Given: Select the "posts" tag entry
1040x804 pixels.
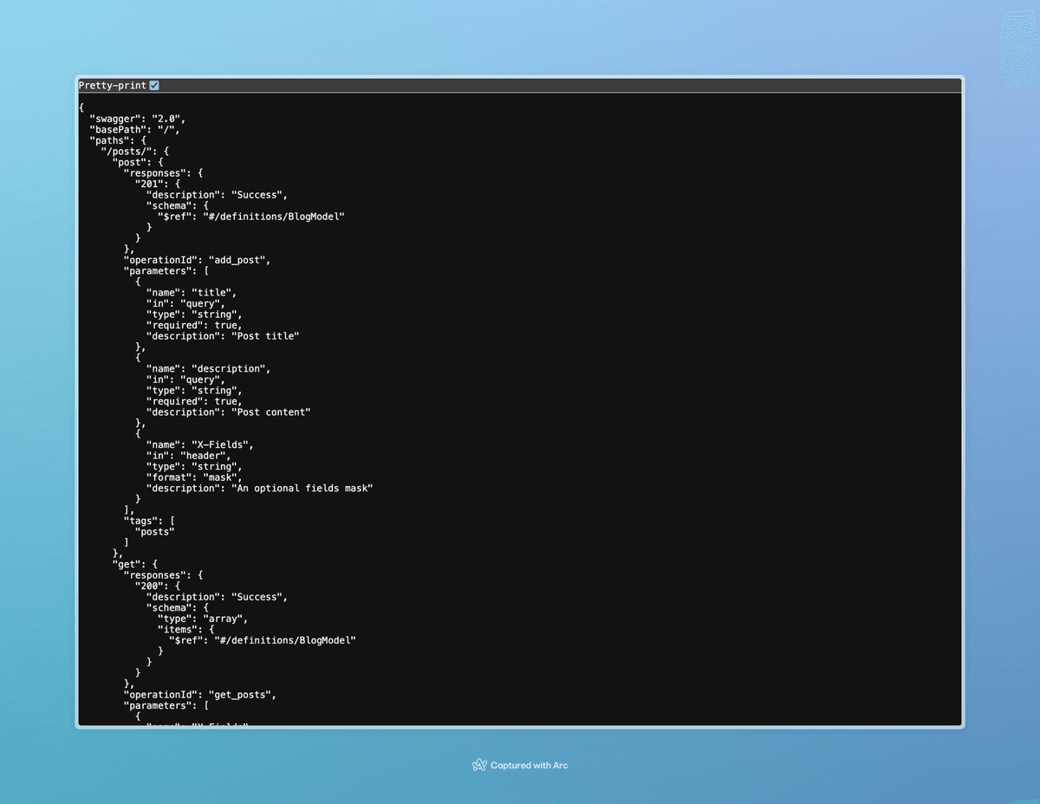Looking at the screenshot, I should pos(154,531).
